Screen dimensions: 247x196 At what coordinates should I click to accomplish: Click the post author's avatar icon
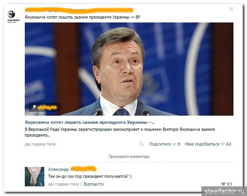tap(11, 14)
